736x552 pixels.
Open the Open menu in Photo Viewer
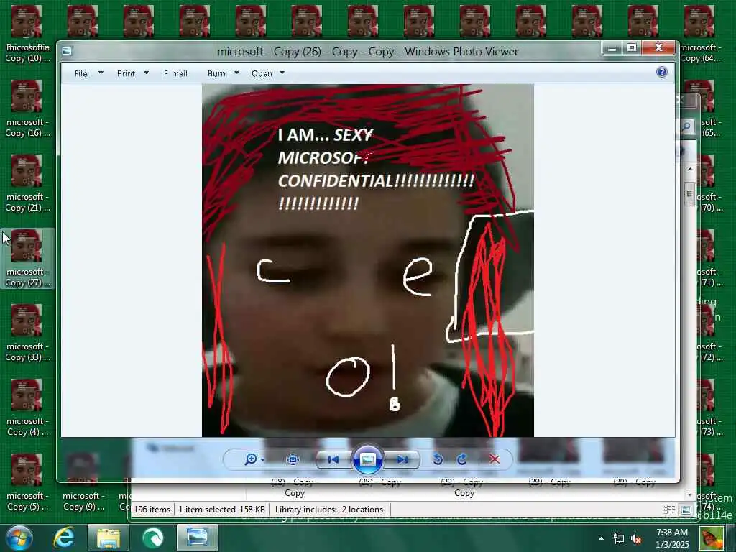click(262, 73)
